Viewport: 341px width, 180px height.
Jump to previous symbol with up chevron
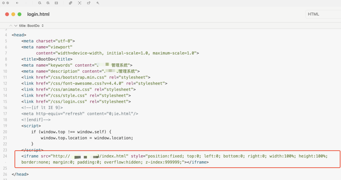[11, 26]
